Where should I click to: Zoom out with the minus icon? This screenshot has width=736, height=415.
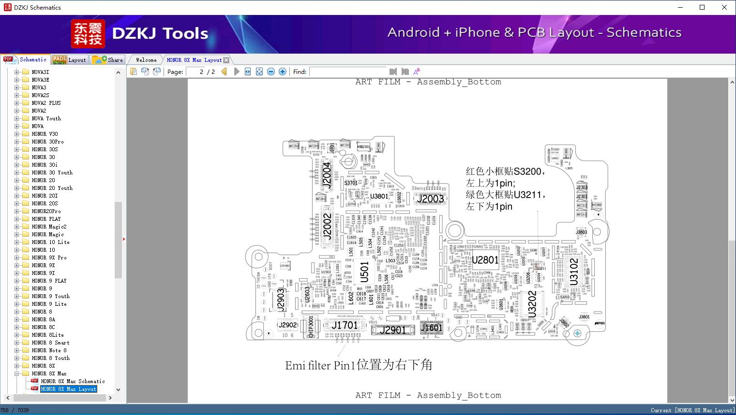[271, 72]
